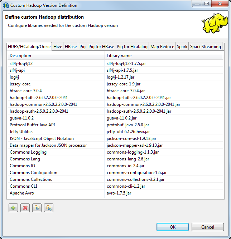Select hadoop-common-2.6.0.2.2.0.0-2041 description row
This screenshot has width=231, height=239.
[x=43, y=104]
